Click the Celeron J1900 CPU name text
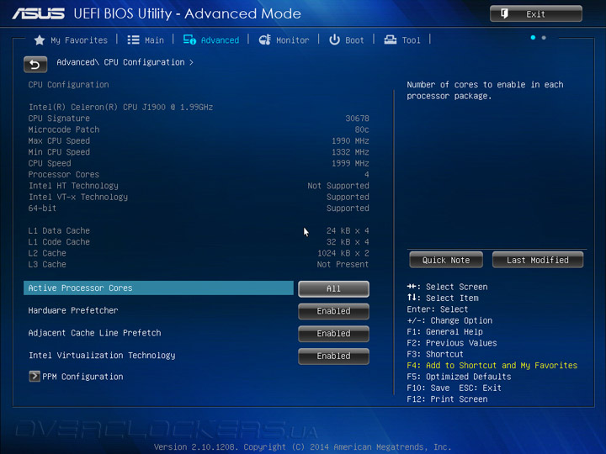This screenshot has width=606, height=454. [120, 107]
